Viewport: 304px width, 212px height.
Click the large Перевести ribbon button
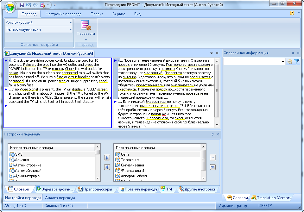point(86,28)
